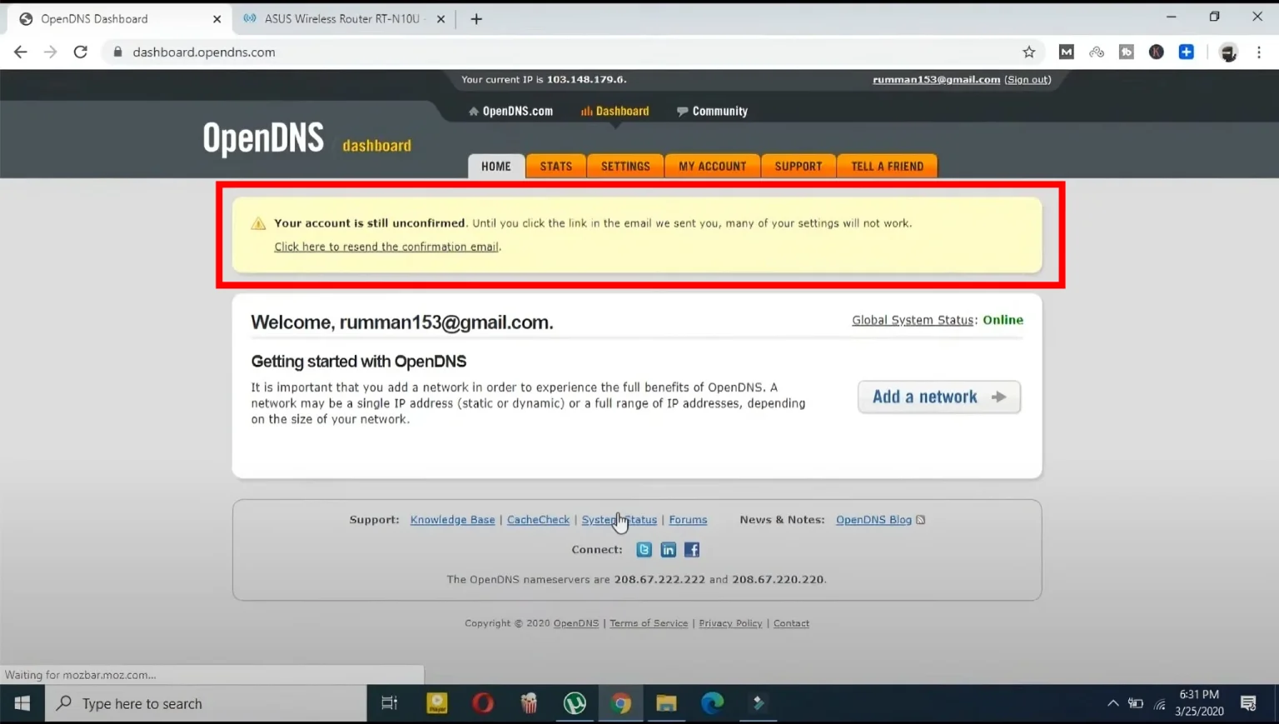The width and height of the screenshot is (1279, 724).
Task: Click the blue plus extension icon
Action: click(1186, 52)
